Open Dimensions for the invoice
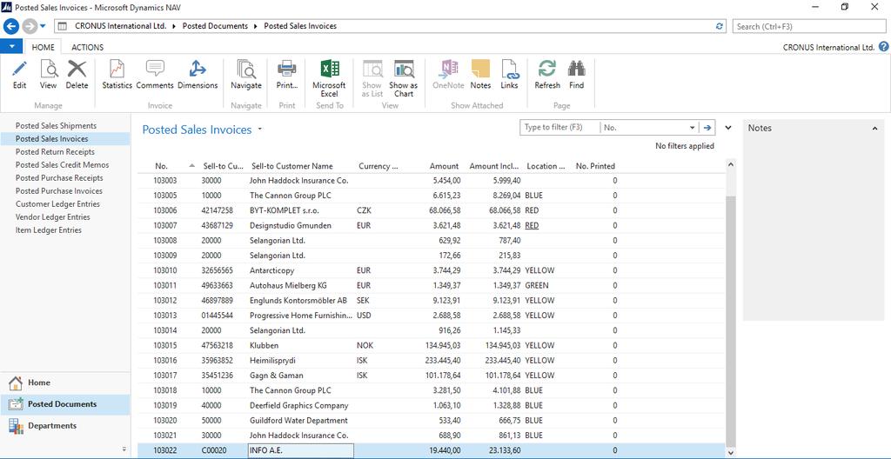 pyautogui.click(x=198, y=75)
